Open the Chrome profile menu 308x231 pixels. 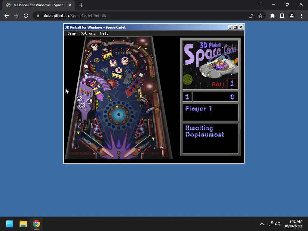coord(292,16)
